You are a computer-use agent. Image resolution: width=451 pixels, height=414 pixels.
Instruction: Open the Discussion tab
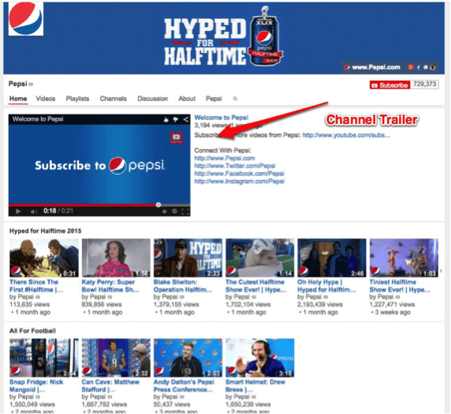coord(152,99)
